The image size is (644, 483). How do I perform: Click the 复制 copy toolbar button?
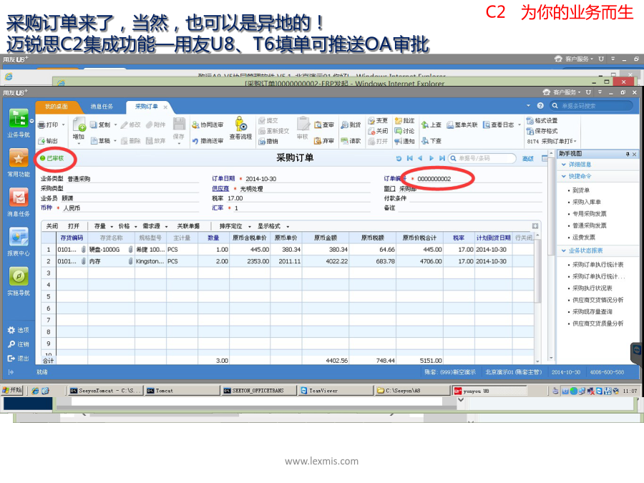(101, 125)
